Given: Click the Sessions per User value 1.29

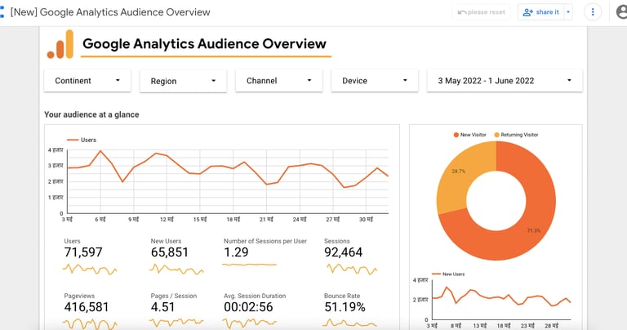Looking at the screenshot, I should coord(236,252).
